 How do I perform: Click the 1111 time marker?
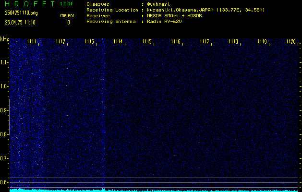32,41
